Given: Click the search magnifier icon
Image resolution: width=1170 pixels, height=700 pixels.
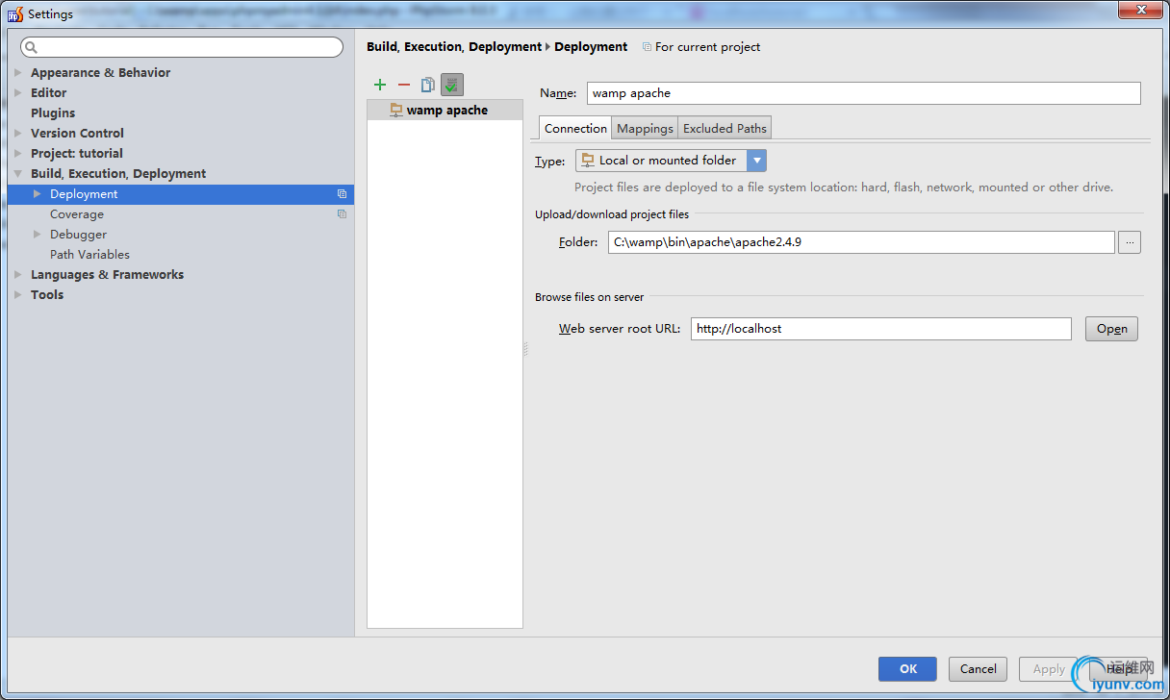Looking at the screenshot, I should (31, 47).
